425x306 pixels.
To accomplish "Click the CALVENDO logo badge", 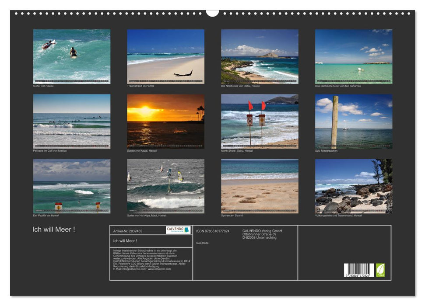I will [178, 230].
